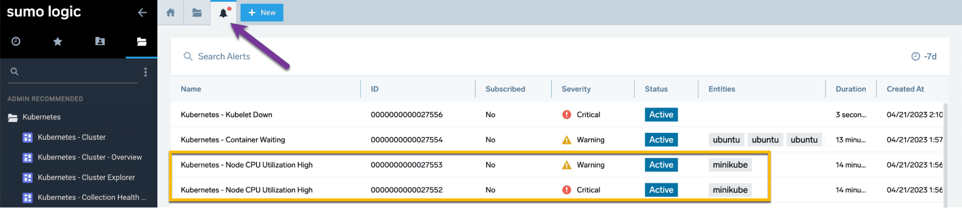Viewport: 962px width, 208px height.
Task: Click the Active badge in Kubelet Down row
Action: 661,115
